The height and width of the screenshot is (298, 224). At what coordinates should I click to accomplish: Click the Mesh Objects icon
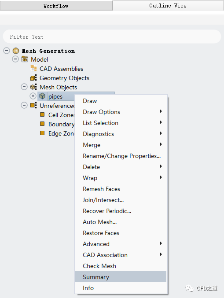(x=33, y=87)
